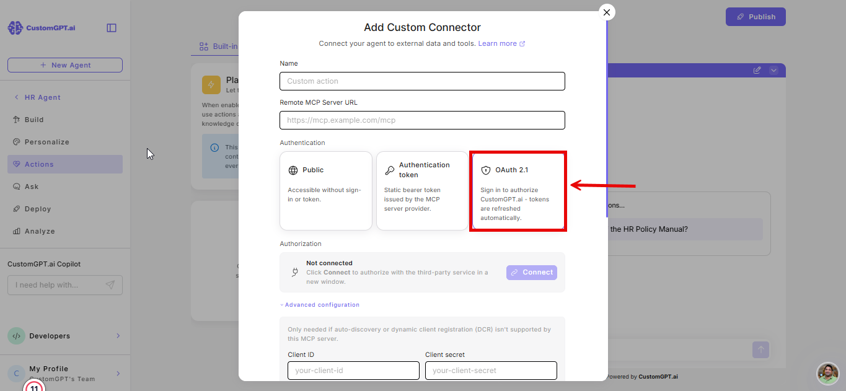Expand the chat header dropdown chevron
846x391 pixels.
(x=773, y=70)
